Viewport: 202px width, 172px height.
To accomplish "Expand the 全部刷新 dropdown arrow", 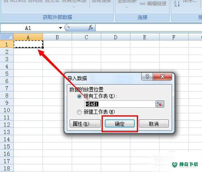I will coord(127,8).
